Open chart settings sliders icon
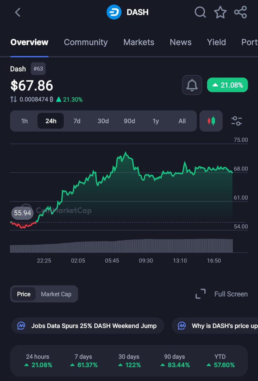The width and height of the screenshot is (258, 381). (x=237, y=121)
